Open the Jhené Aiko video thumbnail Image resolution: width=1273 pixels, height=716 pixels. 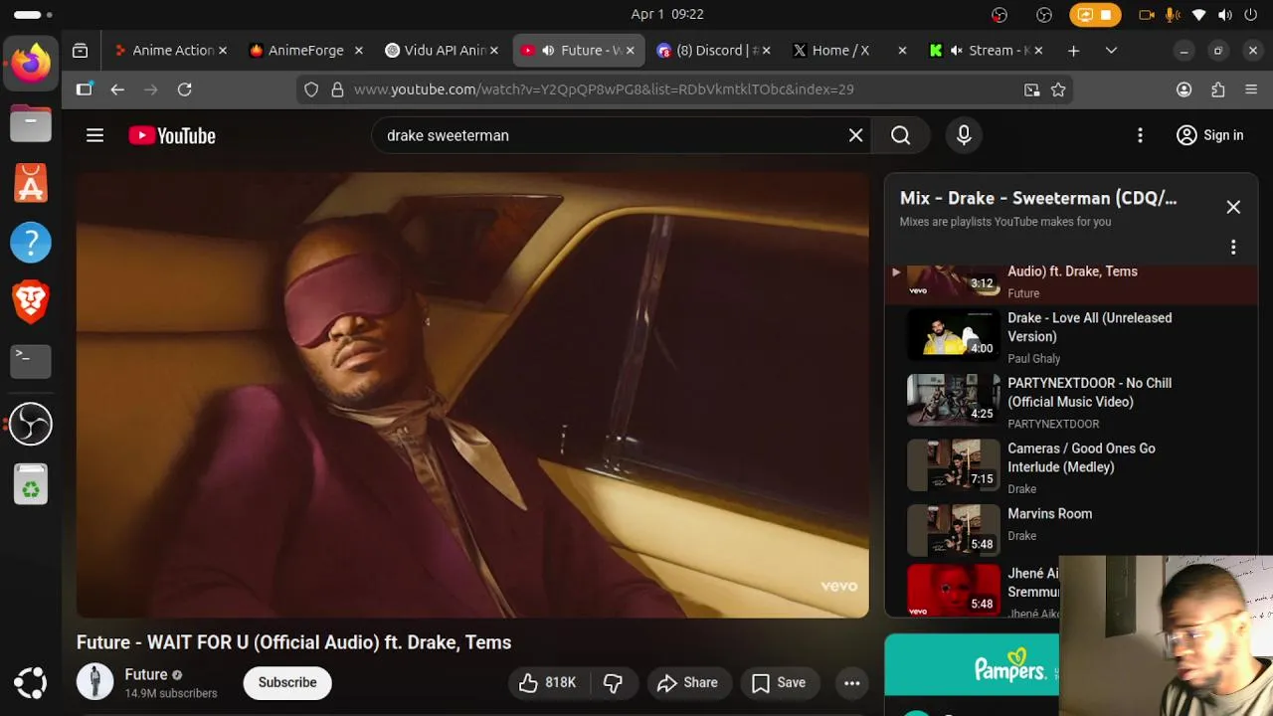pos(954,590)
